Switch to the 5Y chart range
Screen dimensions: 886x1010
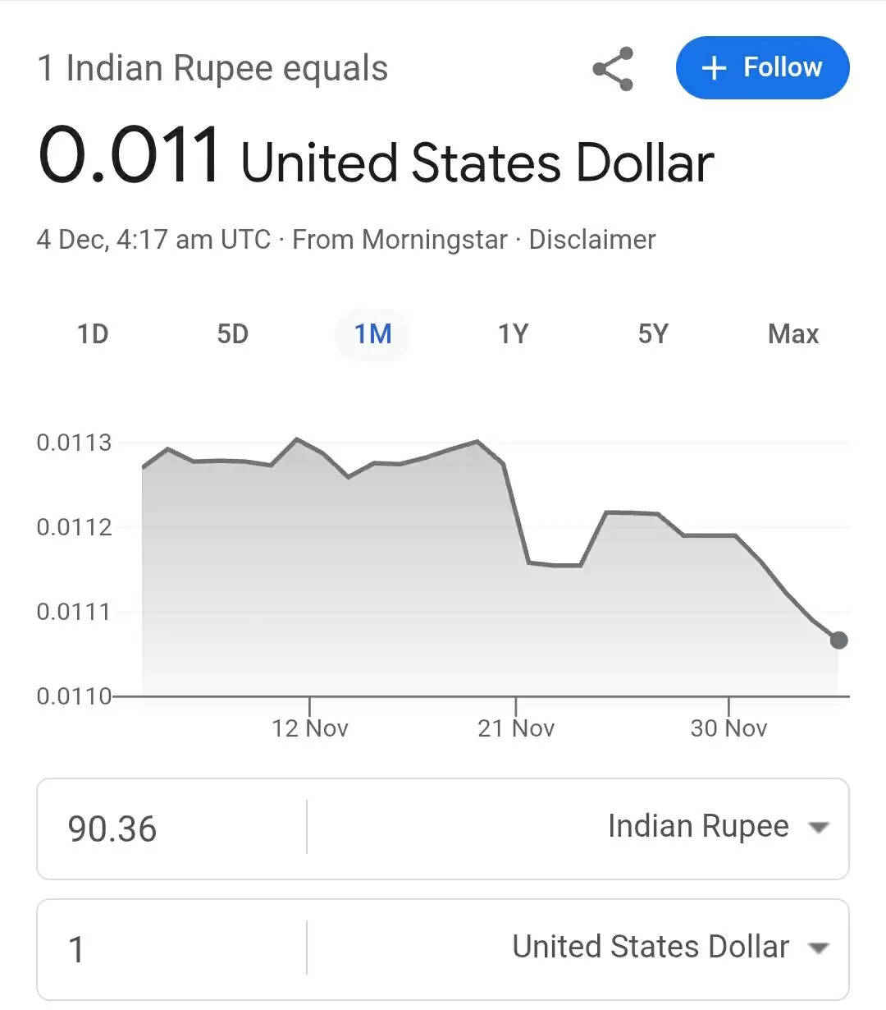[653, 334]
